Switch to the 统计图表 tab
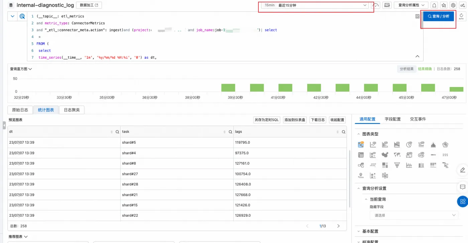 pos(46,110)
